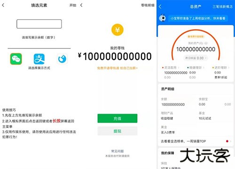Image resolution: width=235 pixels, height=169 pixels.
Task: Open 黄金 买入0费率 entry
Action: tap(168, 130)
